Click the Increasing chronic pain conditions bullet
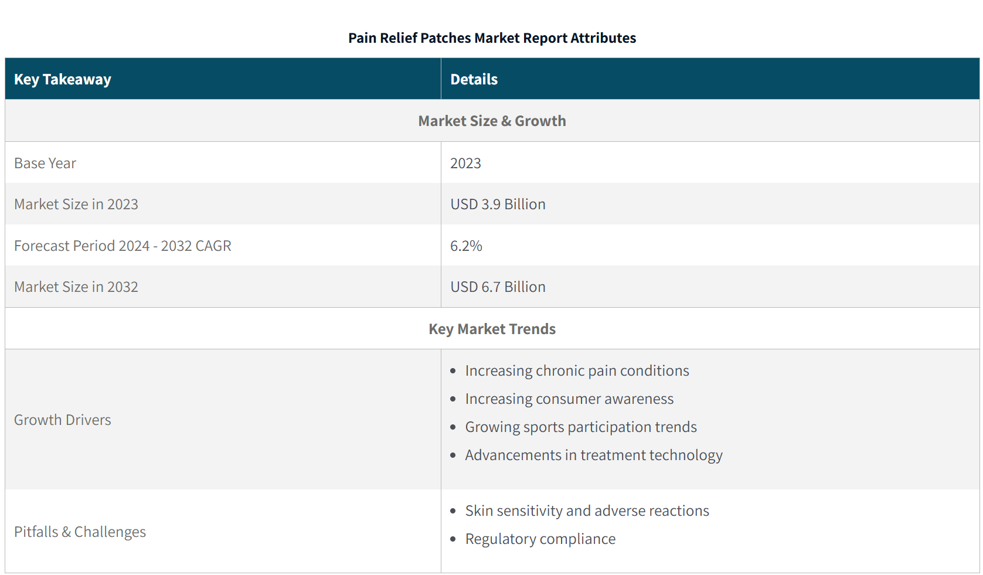Image resolution: width=983 pixels, height=575 pixels. 577,371
